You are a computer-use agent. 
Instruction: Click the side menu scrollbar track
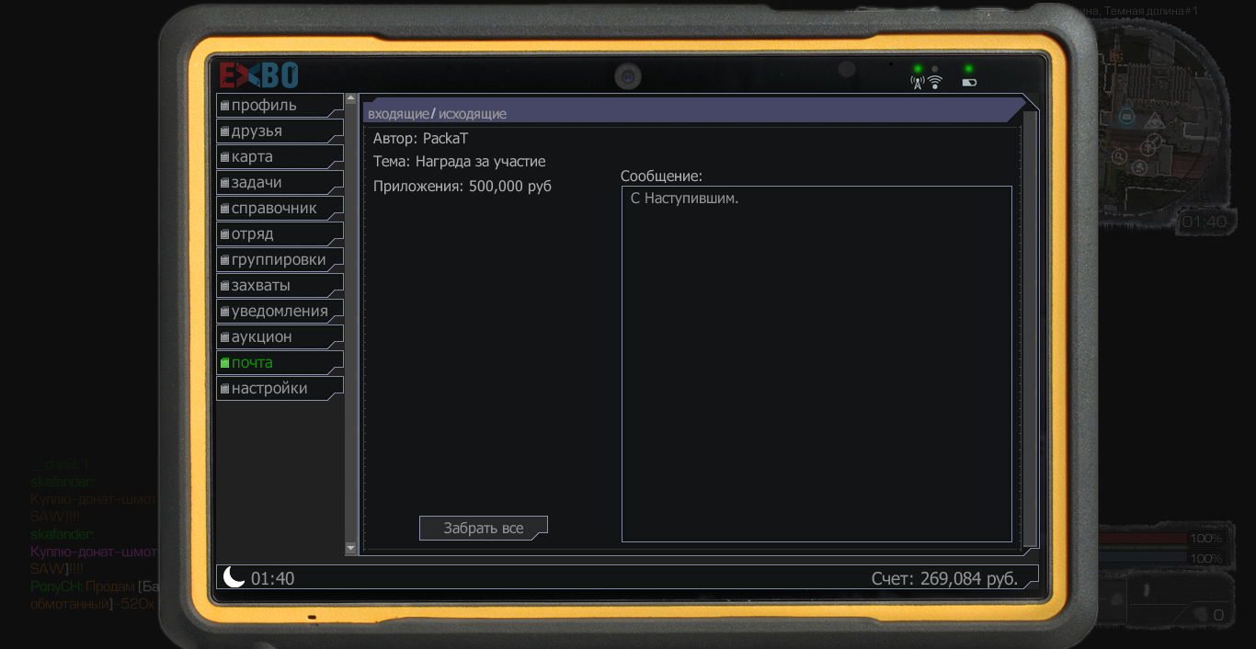(350, 324)
